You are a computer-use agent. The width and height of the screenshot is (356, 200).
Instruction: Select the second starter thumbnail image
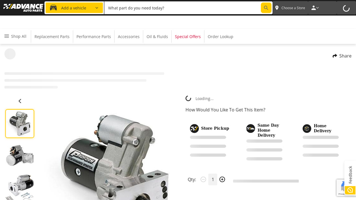(20, 155)
